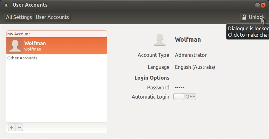The height and width of the screenshot is (139, 269).
Task: Click the Login Options heading
Action: click(152, 78)
